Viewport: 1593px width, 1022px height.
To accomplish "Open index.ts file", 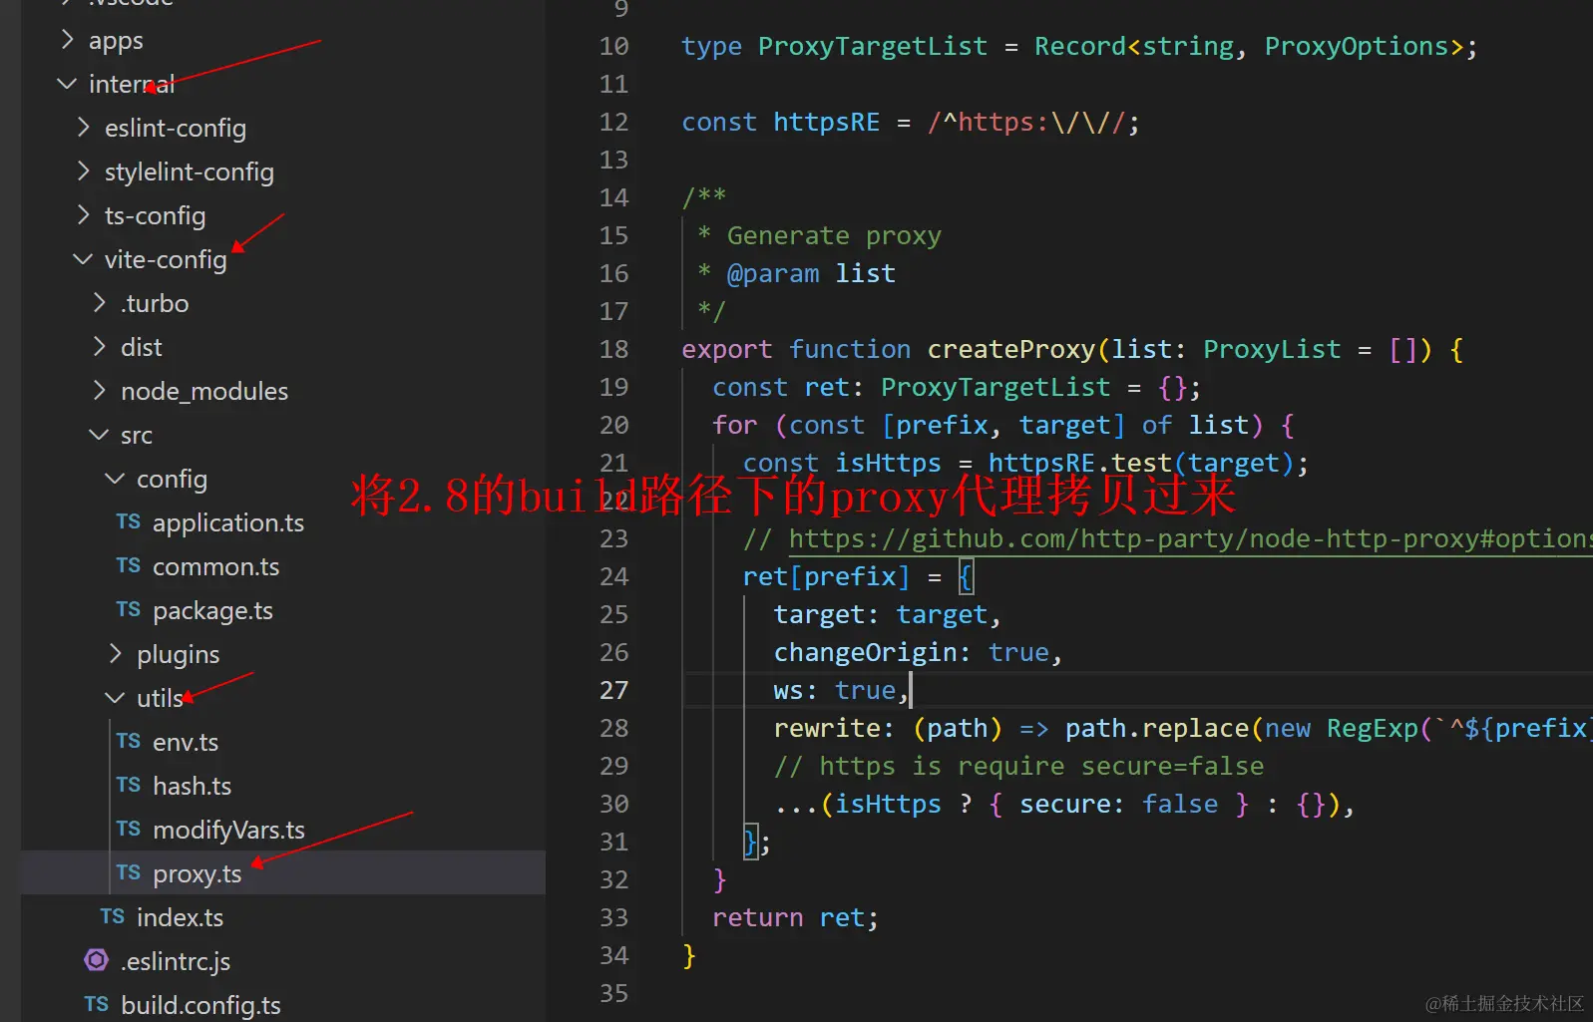I will [x=180, y=917].
